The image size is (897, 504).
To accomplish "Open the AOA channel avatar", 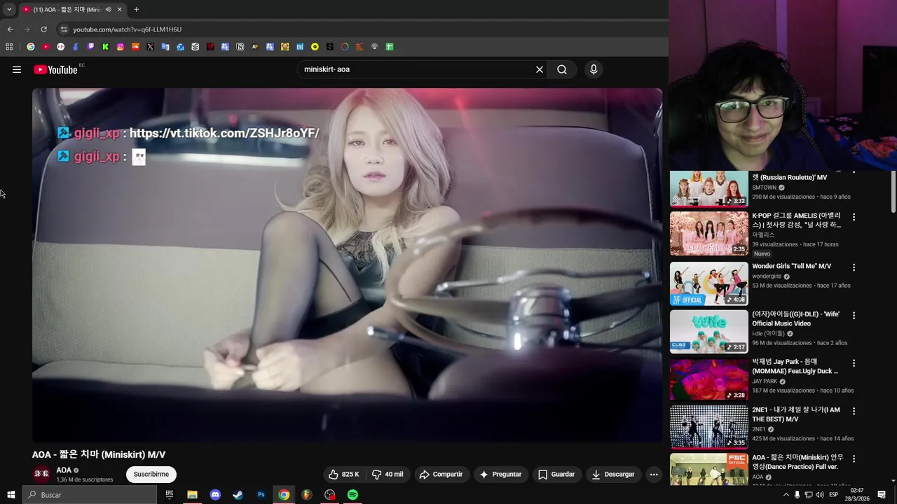I will (42, 474).
